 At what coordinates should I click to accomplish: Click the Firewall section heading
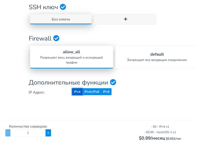(40, 38)
